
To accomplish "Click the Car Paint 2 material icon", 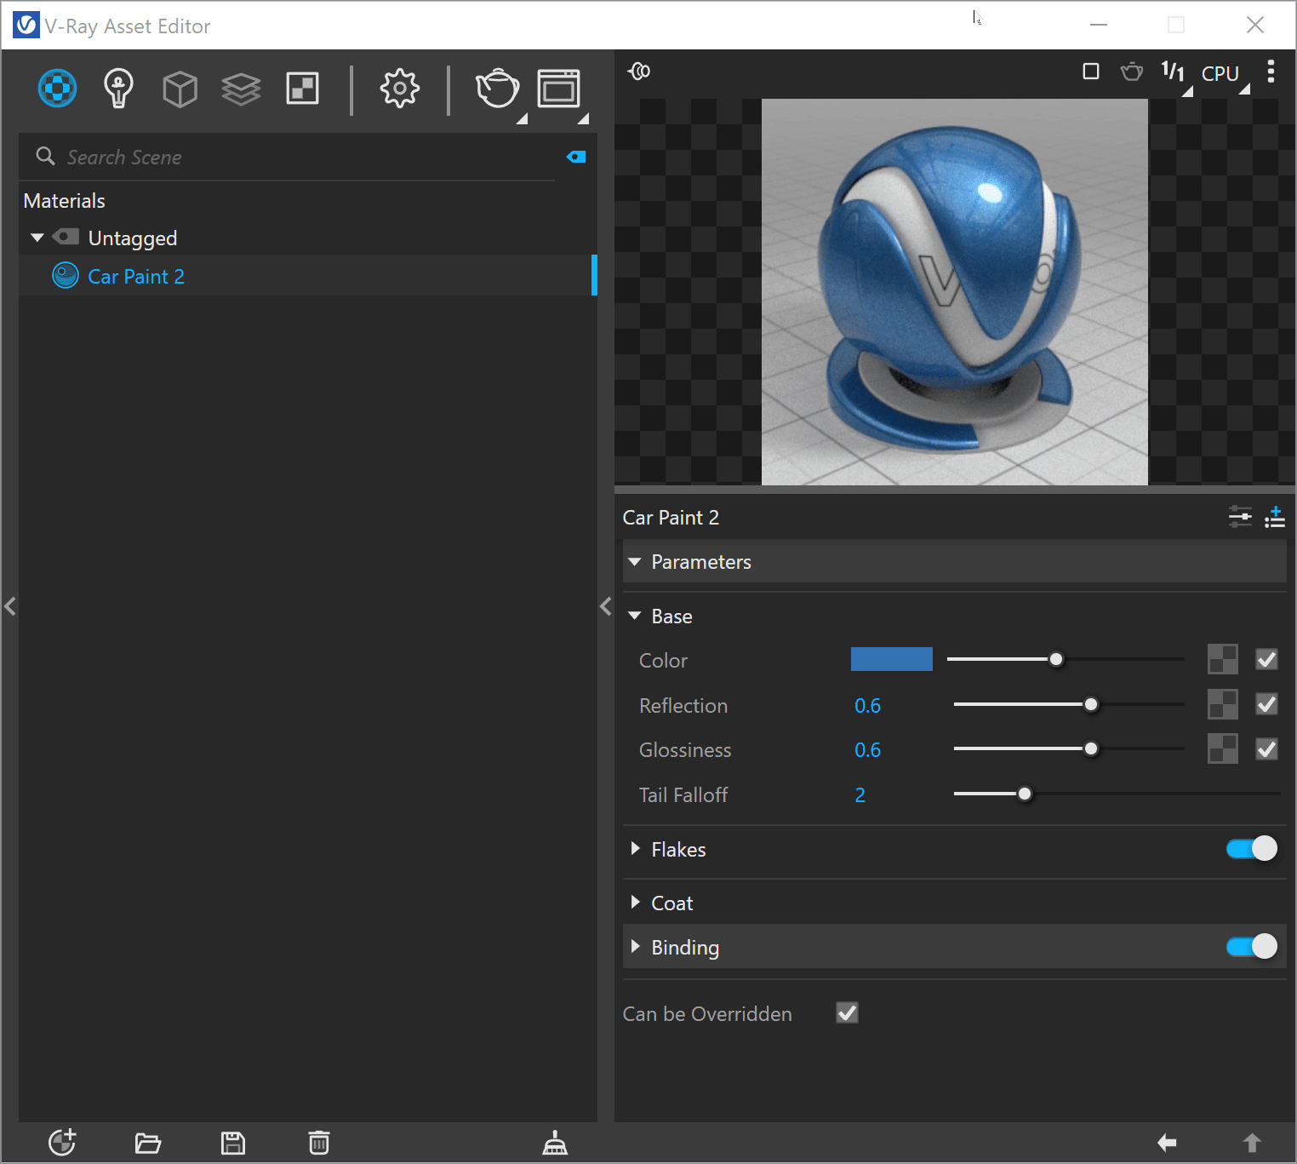I will point(66,276).
